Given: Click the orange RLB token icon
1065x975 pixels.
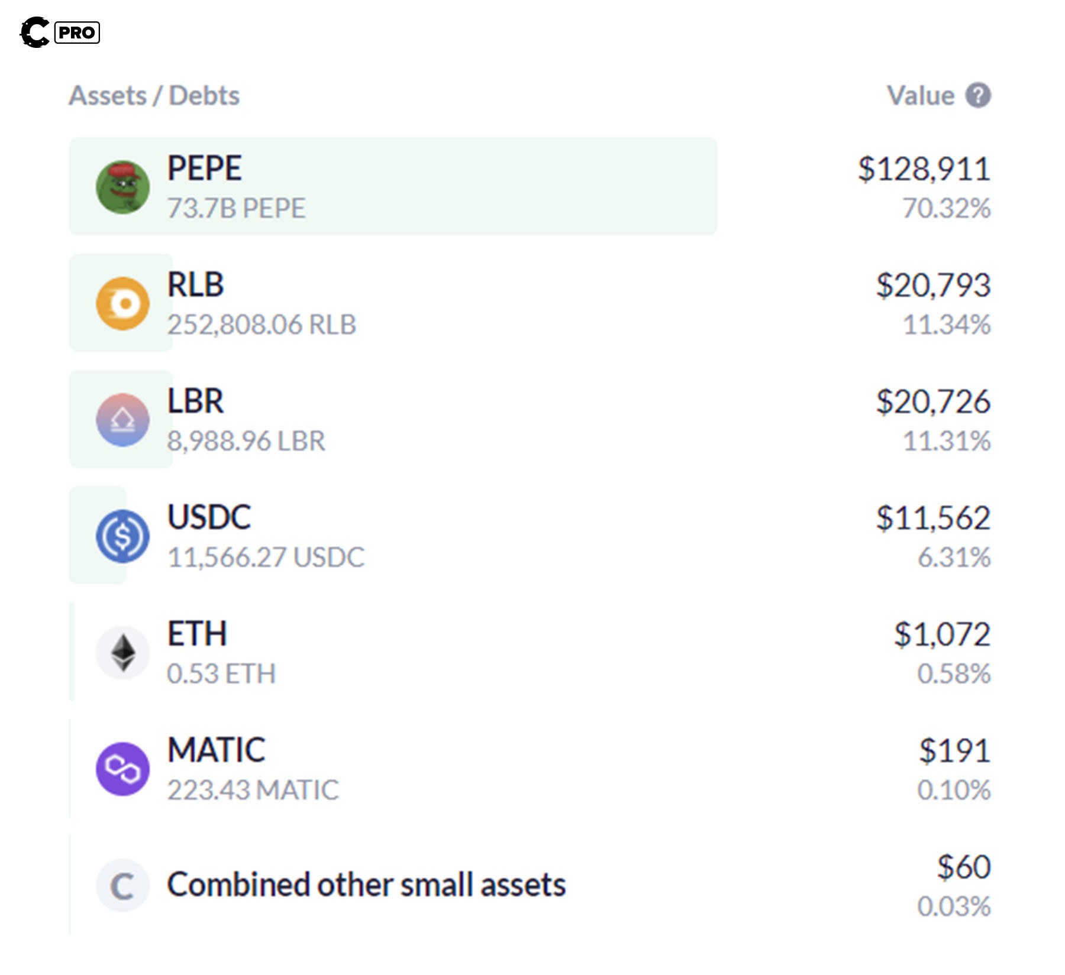Looking at the screenshot, I should pyautogui.click(x=122, y=303).
